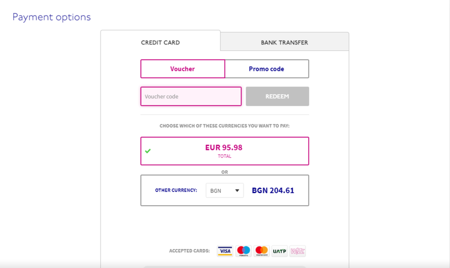This screenshot has height=268, width=450.
Task: Select the EUR 95.98 total currency option
Action: click(x=224, y=151)
